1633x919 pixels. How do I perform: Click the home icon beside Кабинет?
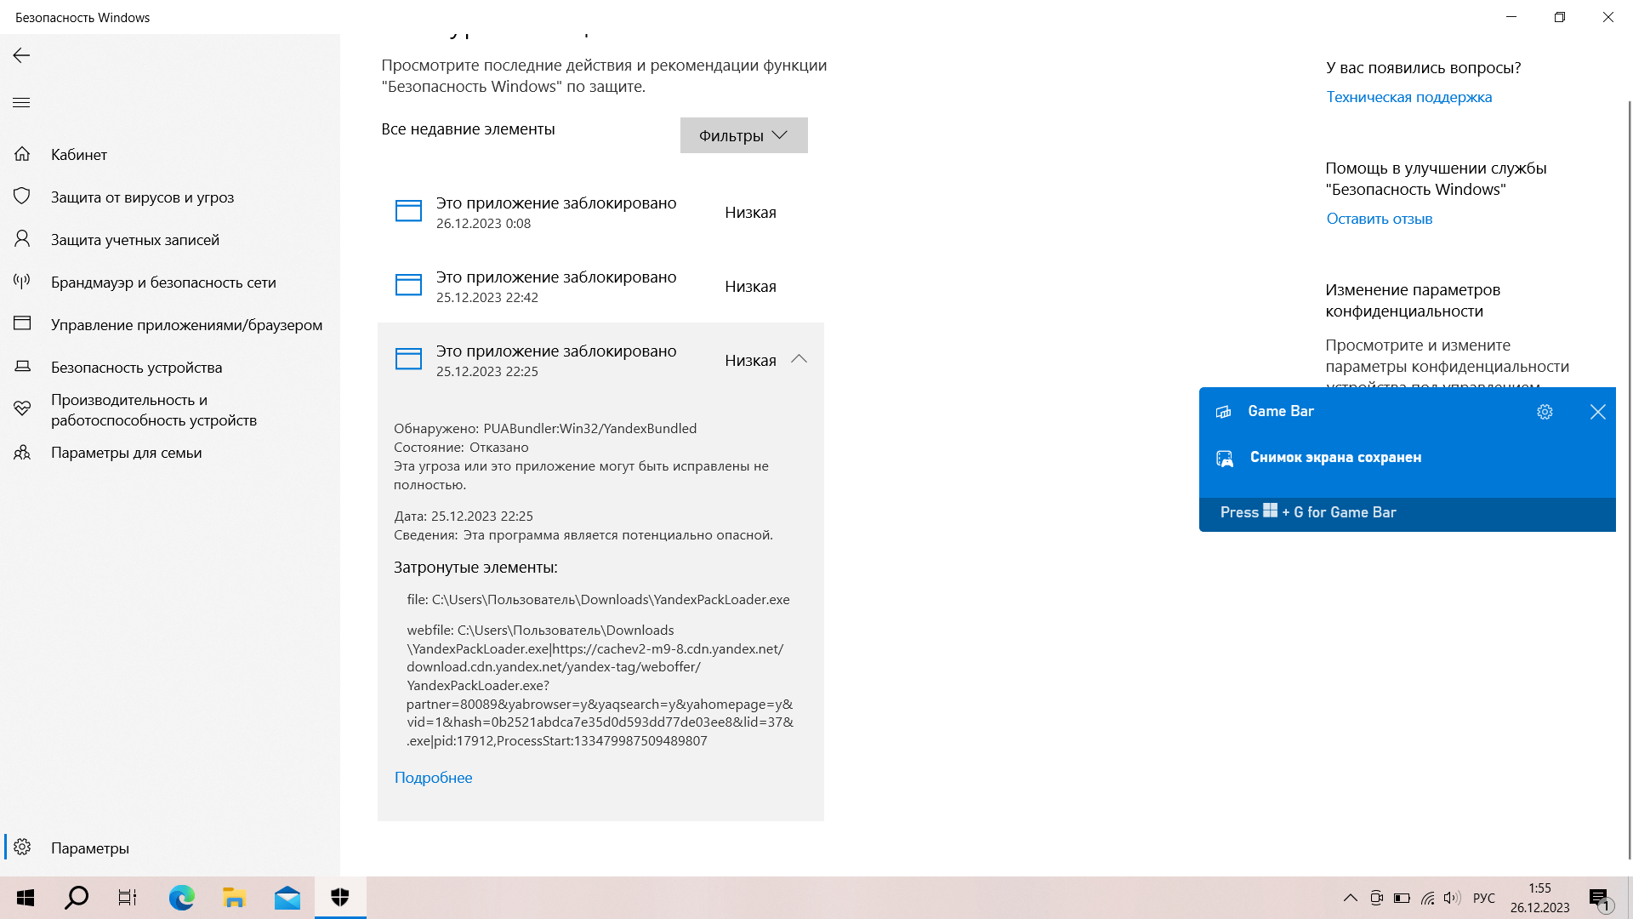tap(22, 154)
